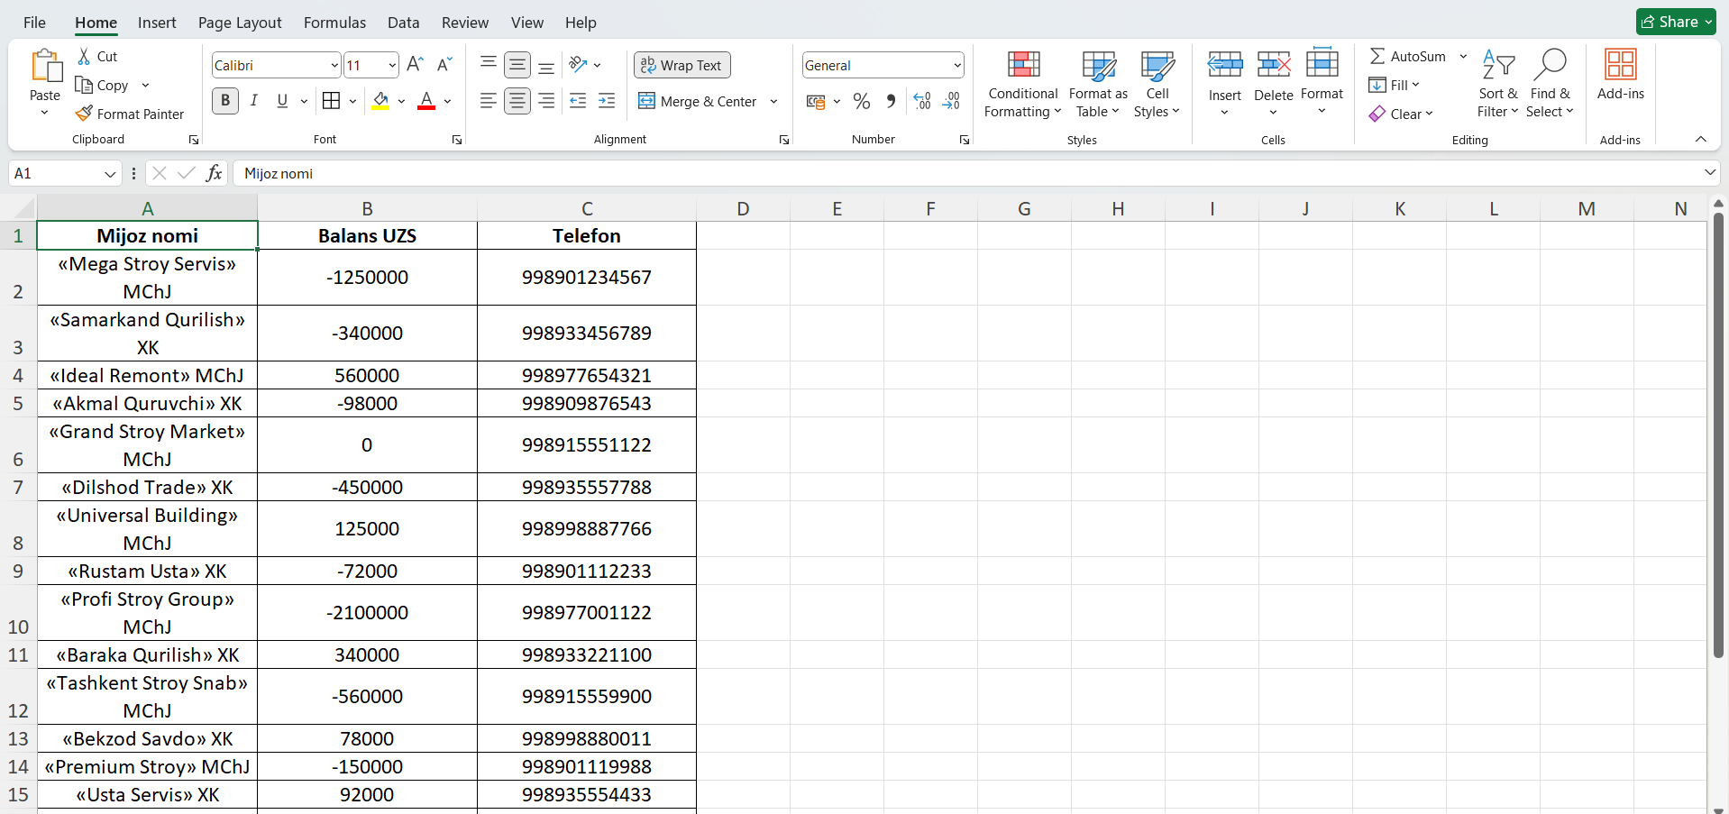Click the Increase Indent icon
This screenshot has height=814, width=1729.
pos(607,101)
